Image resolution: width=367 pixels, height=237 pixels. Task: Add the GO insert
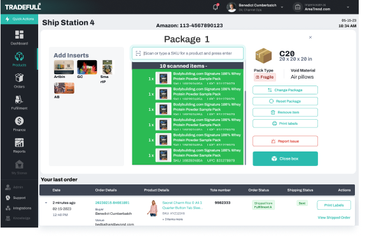click(x=87, y=69)
